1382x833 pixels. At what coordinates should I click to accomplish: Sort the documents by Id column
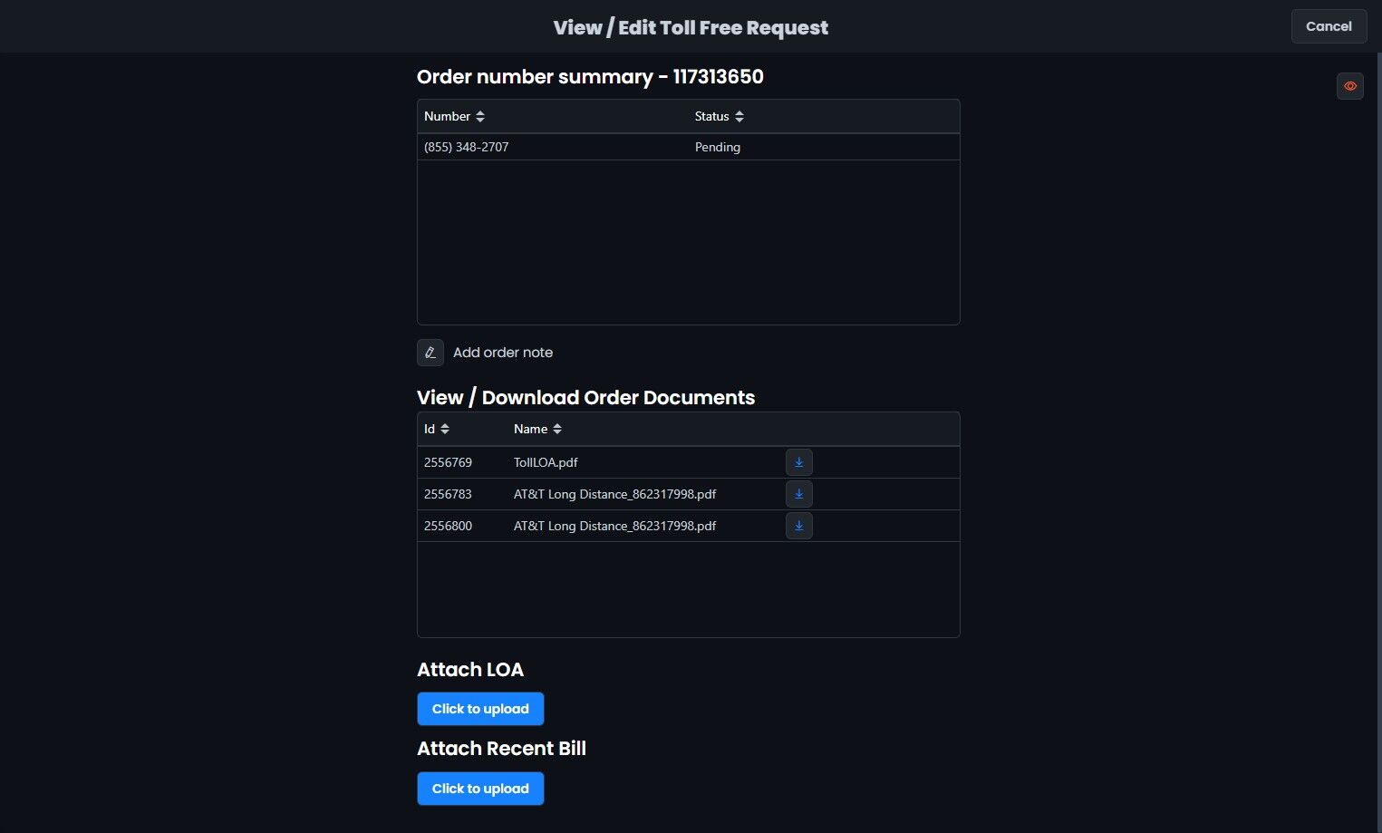(445, 429)
